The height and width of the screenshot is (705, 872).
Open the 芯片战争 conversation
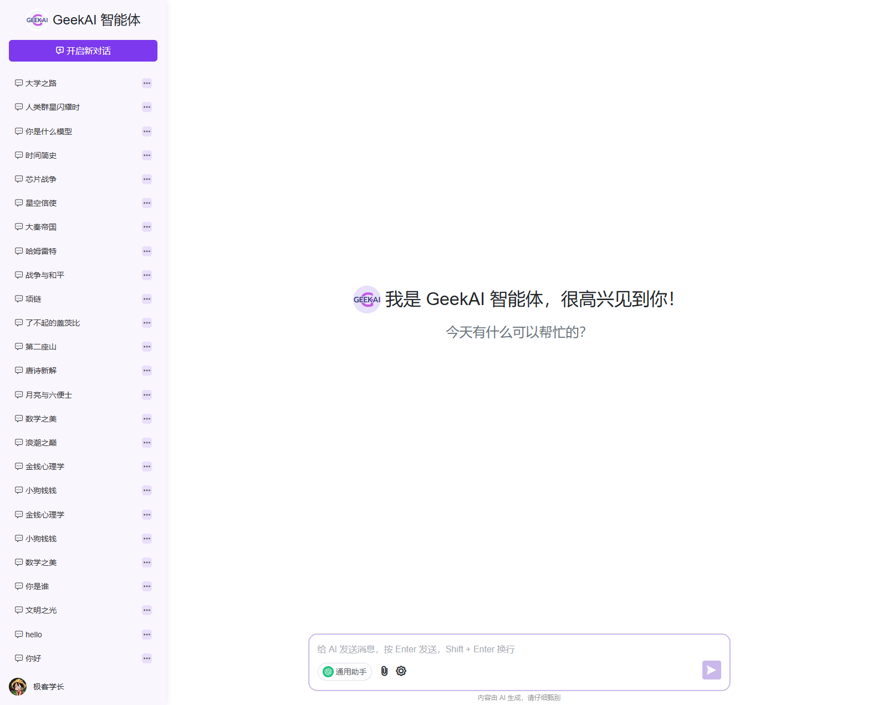pos(83,179)
